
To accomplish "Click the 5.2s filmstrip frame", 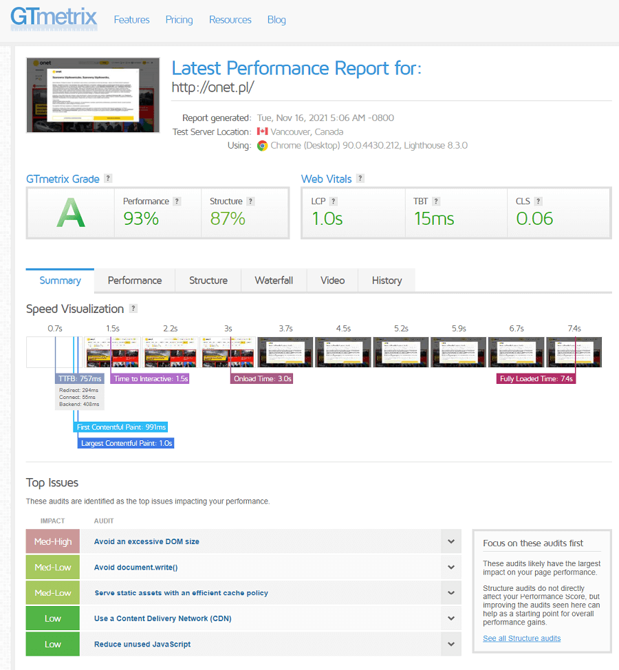I will click(401, 352).
